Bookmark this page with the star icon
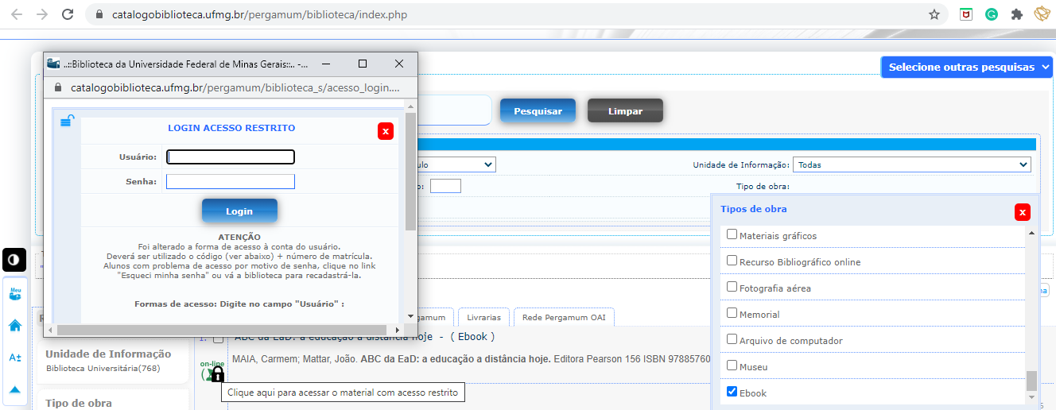1056x410 pixels. [934, 14]
